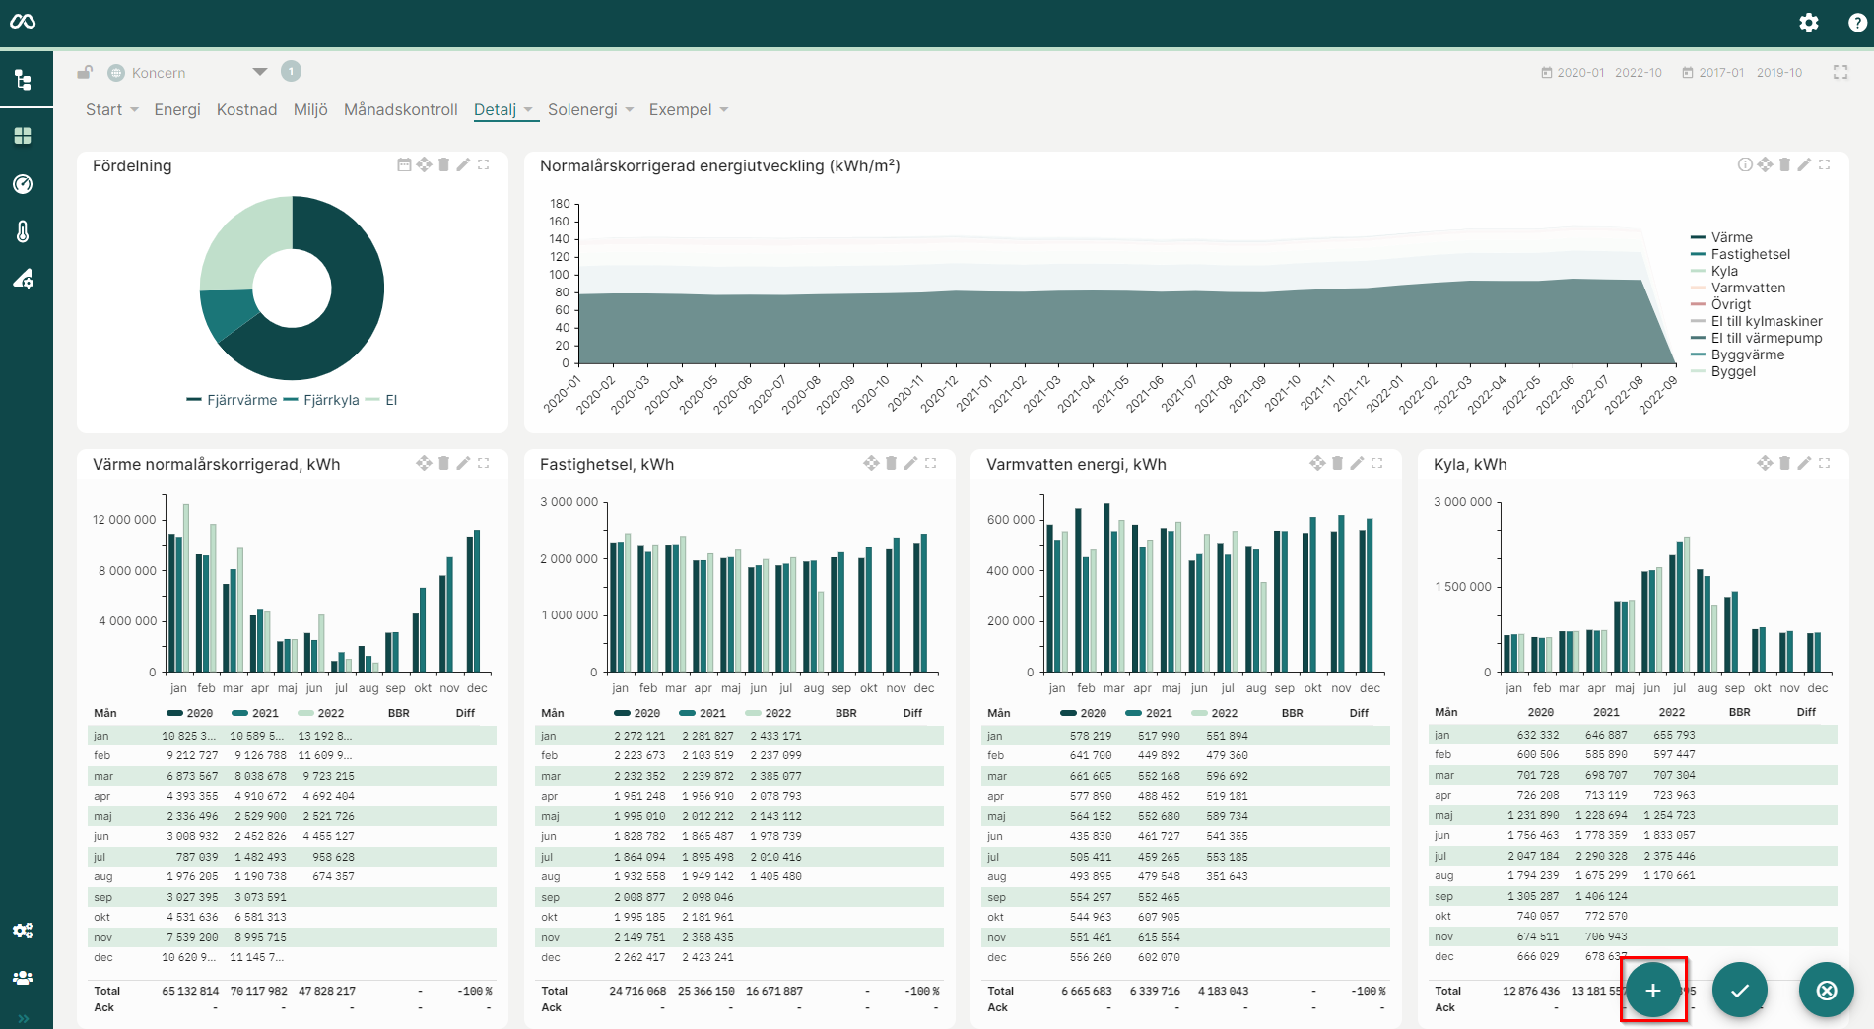Open the help question mark icon
Viewport: 1874px width, 1029px height.
click(1857, 22)
